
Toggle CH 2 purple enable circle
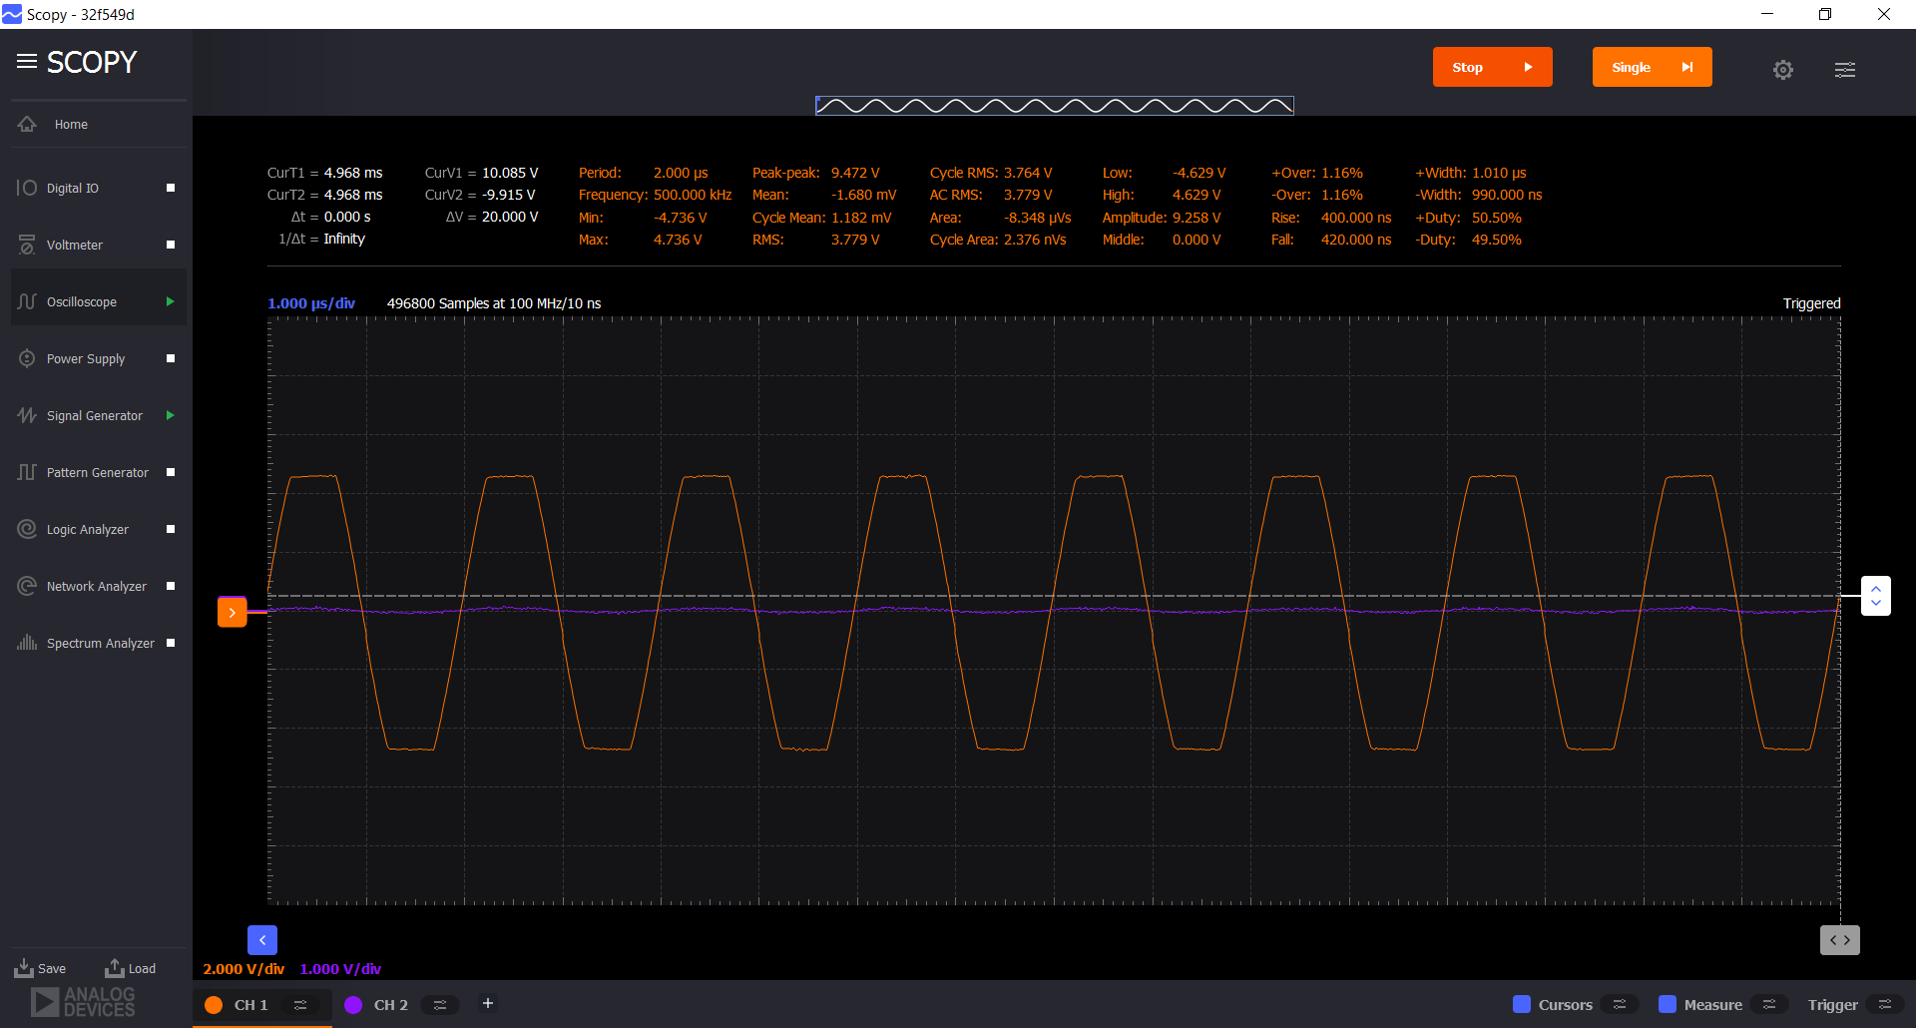pos(353,1005)
